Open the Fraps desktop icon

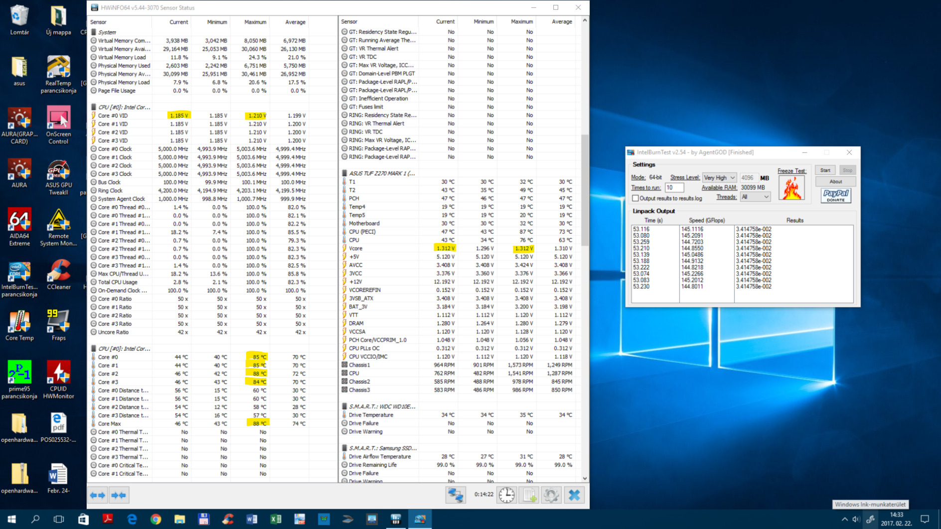tap(58, 325)
